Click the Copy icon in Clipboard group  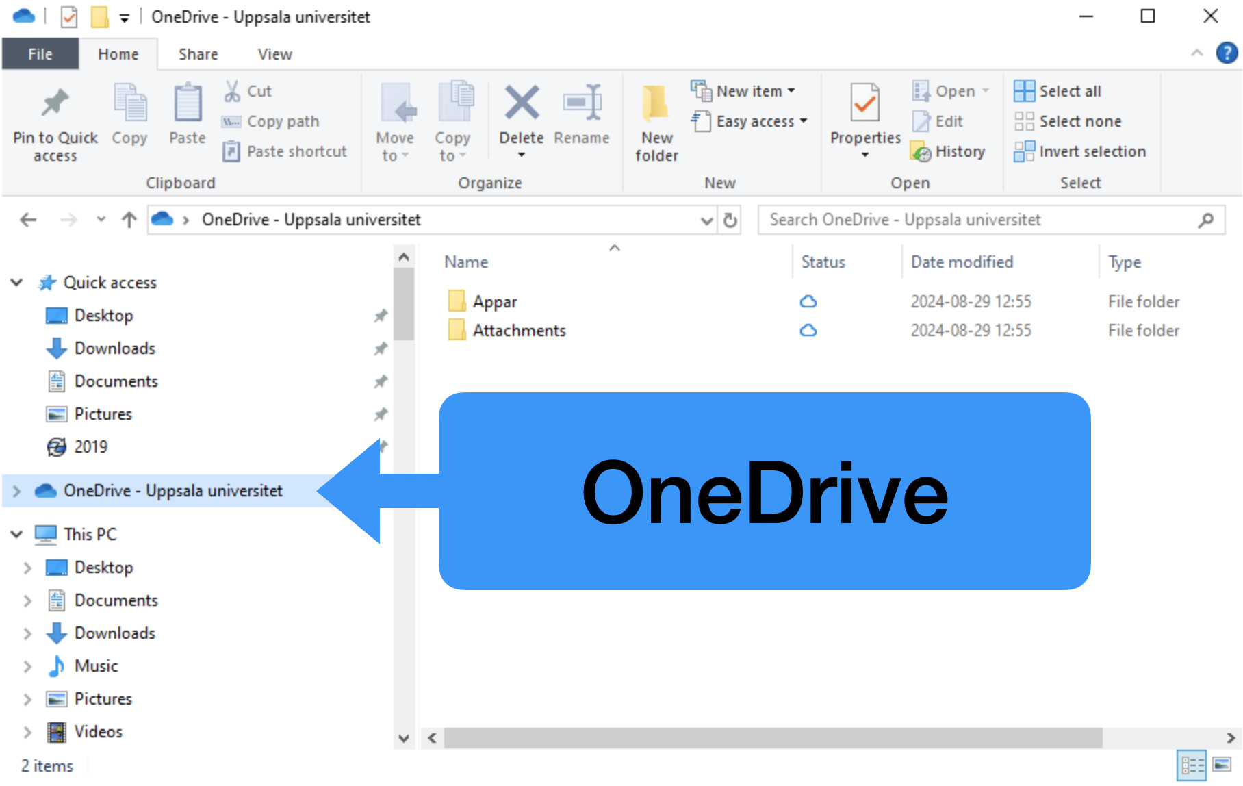[130, 103]
